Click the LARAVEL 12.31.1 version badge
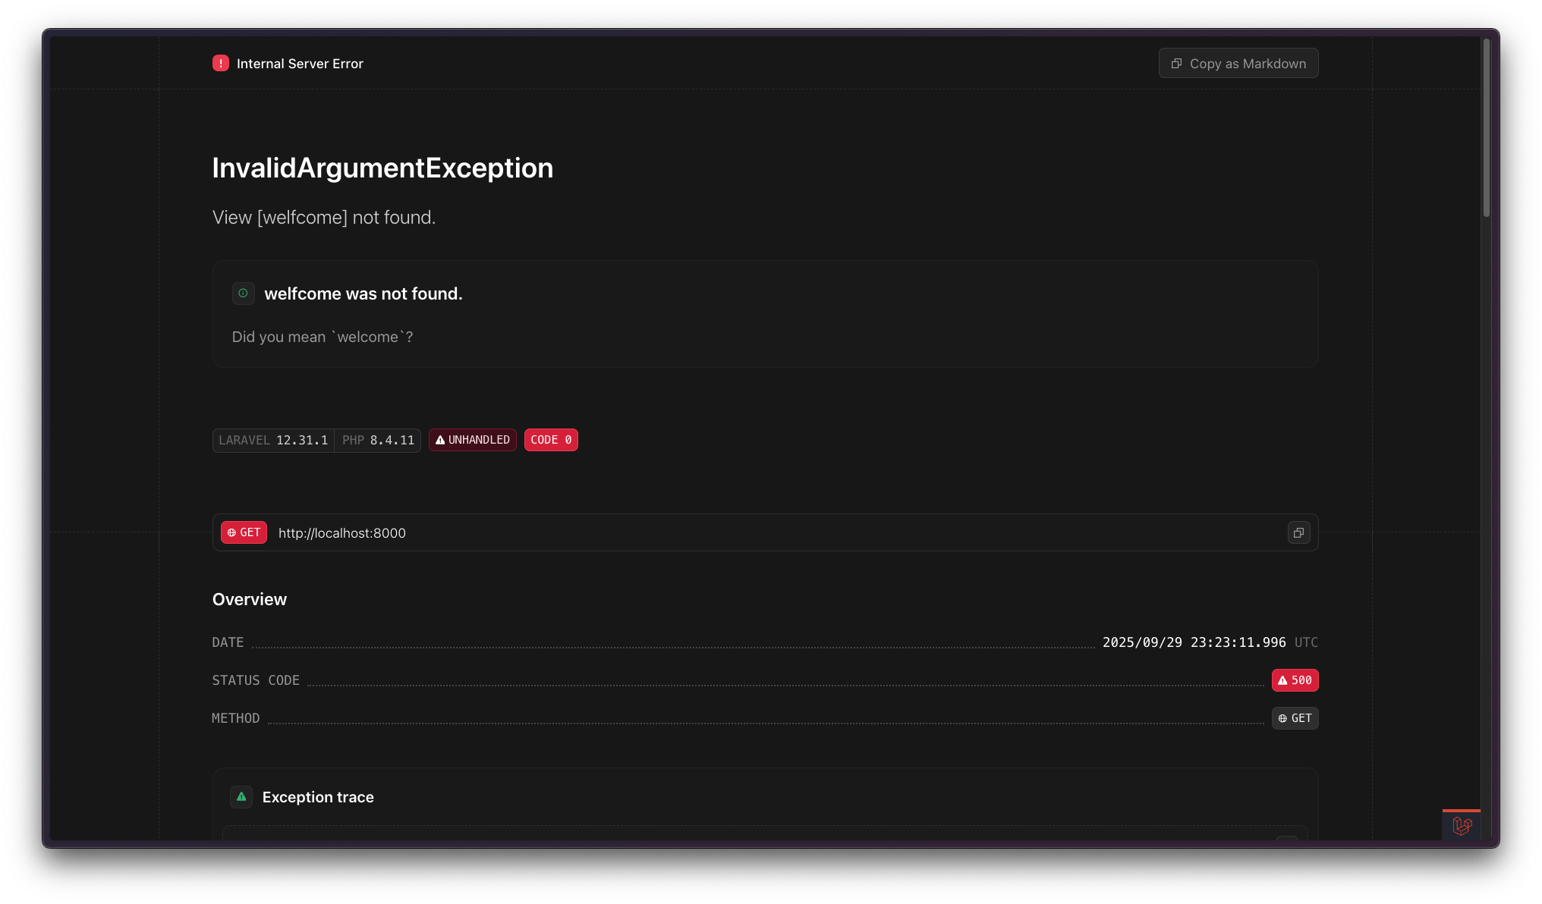The height and width of the screenshot is (904, 1542). (x=273, y=440)
